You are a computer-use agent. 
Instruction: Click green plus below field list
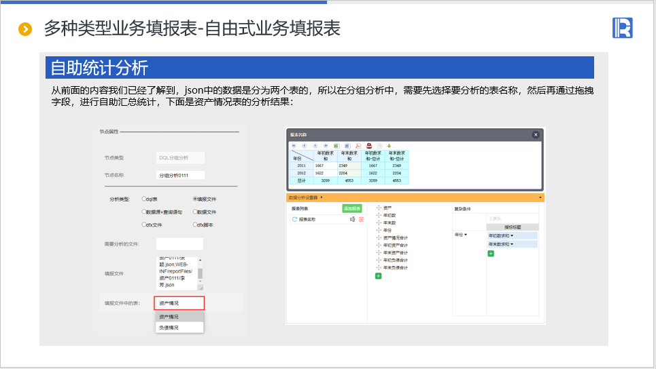click(379, 276)
